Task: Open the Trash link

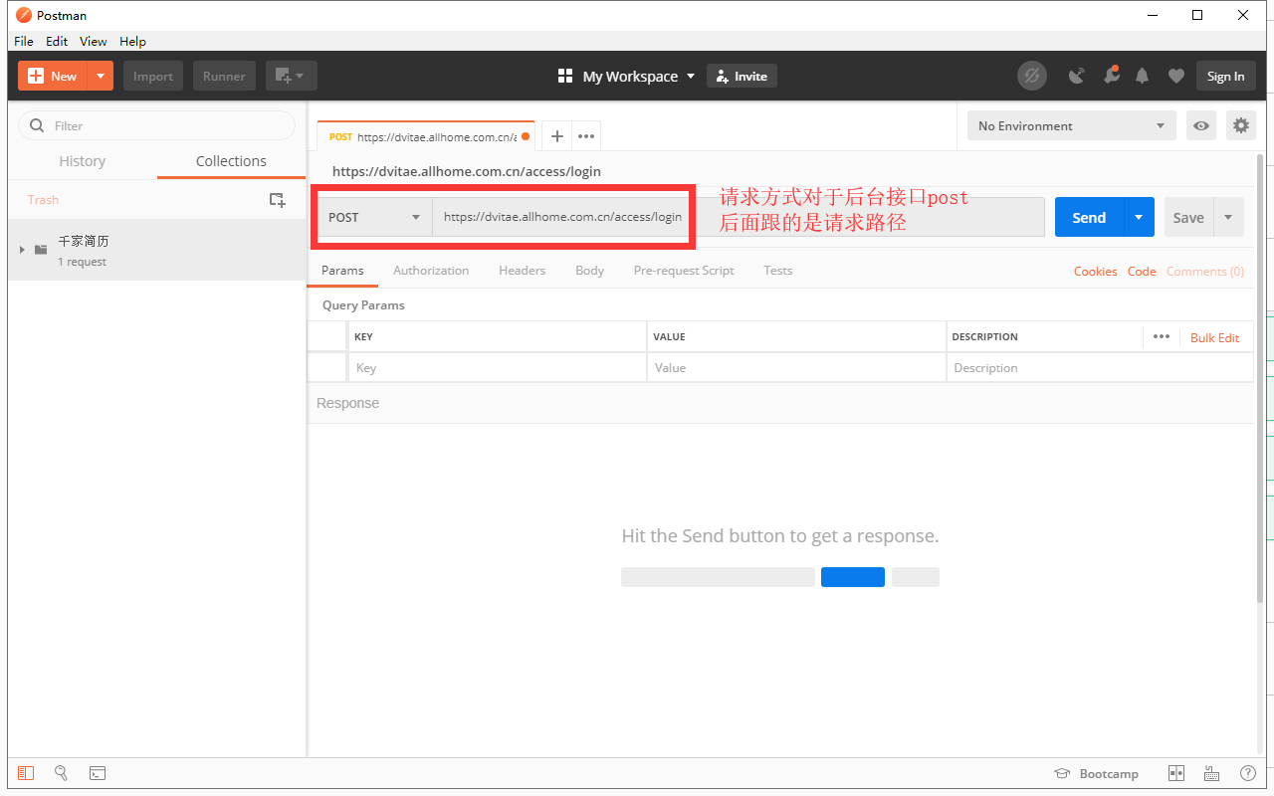Action: click(x=43, y=200)
